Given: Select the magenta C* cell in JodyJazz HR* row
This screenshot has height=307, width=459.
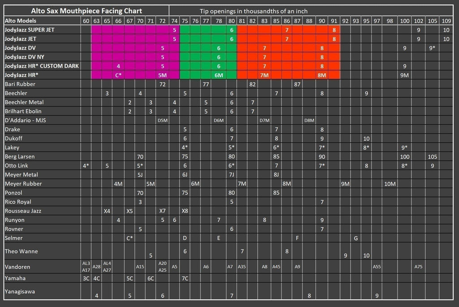Looking at the screenshot, I should tap(118, 75).
